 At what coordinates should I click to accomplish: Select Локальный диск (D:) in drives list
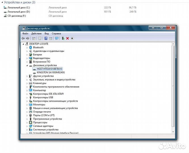(x=18, y=12)
